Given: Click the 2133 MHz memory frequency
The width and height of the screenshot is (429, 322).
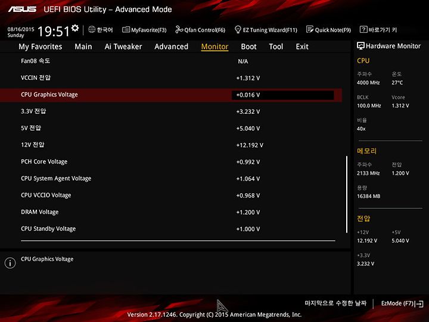Looking at the screenshot, I should pyautogui.click(x=368, y=174).
